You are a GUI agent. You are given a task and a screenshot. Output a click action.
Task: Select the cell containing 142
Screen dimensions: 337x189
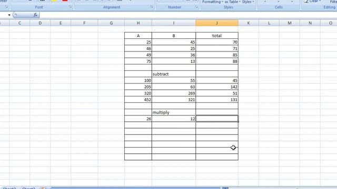click(x=217, y=87)
